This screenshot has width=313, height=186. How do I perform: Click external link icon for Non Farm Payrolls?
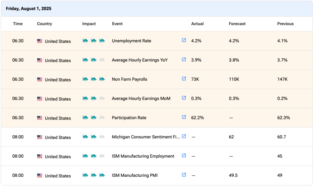tap(184, 79)
